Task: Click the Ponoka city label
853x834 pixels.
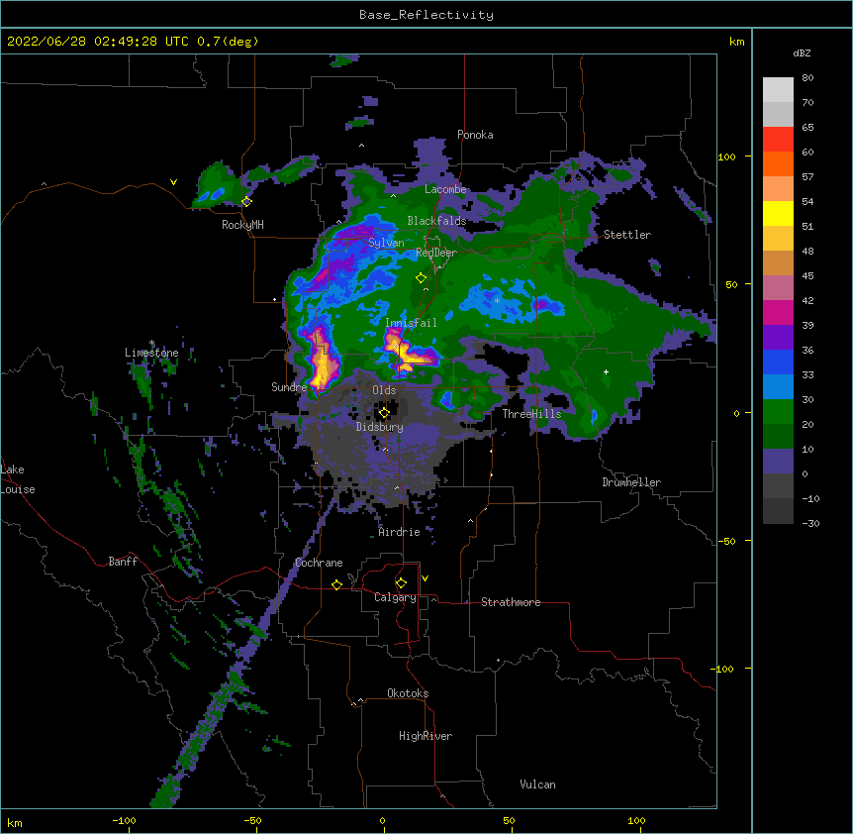Action: [x=475, y=135]
